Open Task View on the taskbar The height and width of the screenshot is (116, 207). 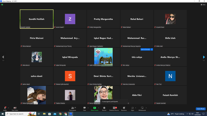(x=39, y=114)
